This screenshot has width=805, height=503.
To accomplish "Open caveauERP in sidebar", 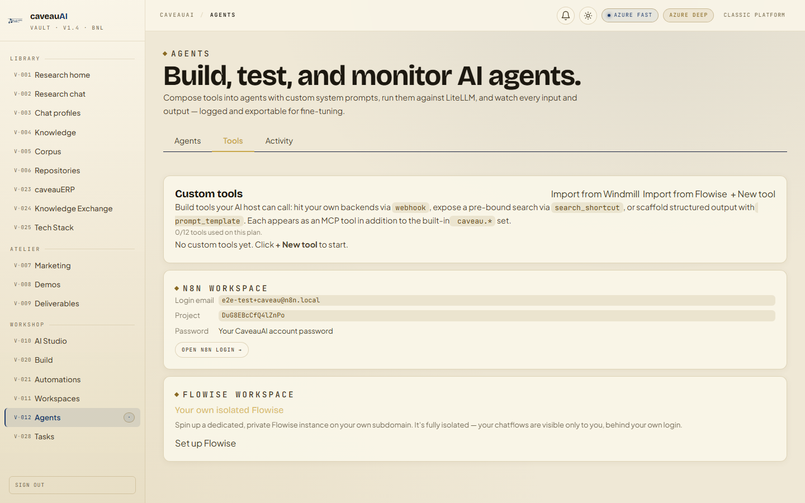I will pos(72,189).
